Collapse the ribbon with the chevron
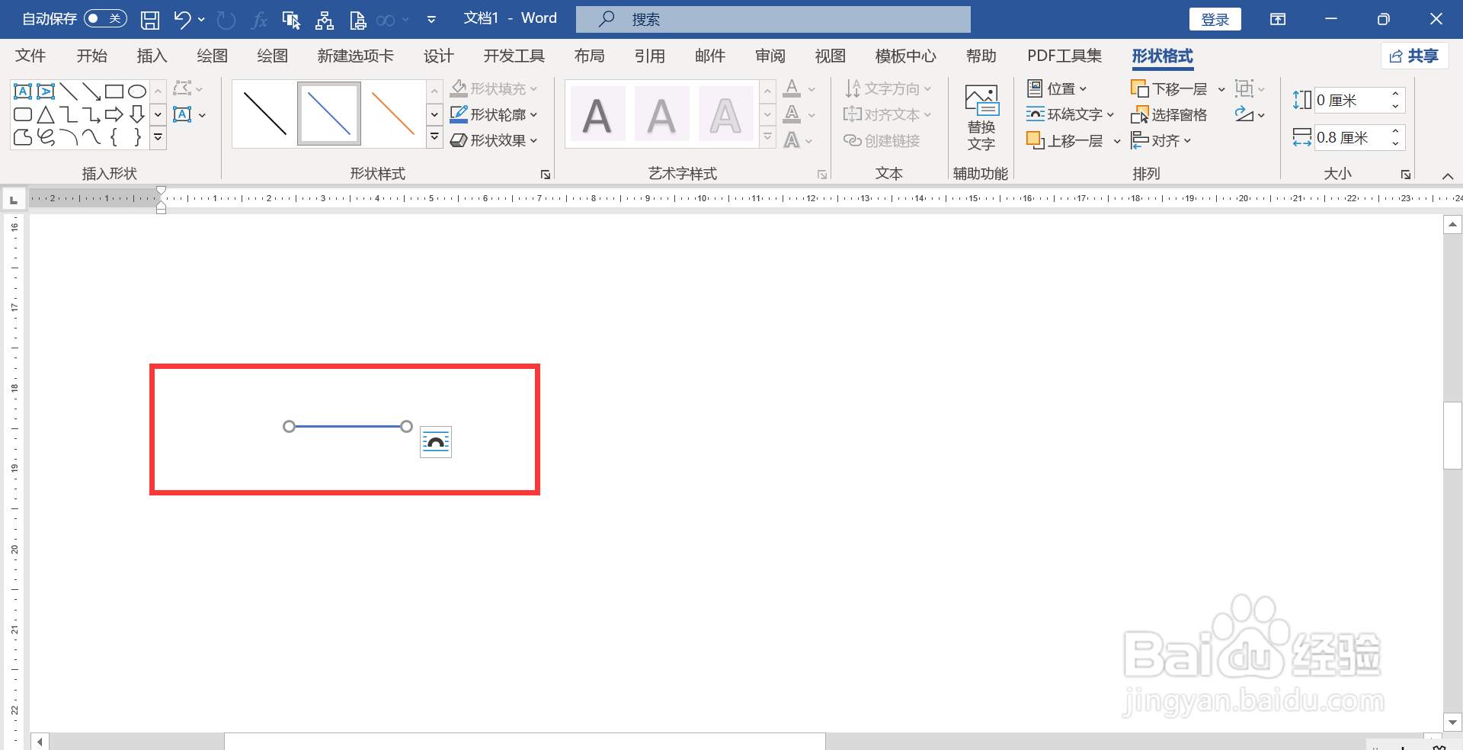 coord(1448,176)
